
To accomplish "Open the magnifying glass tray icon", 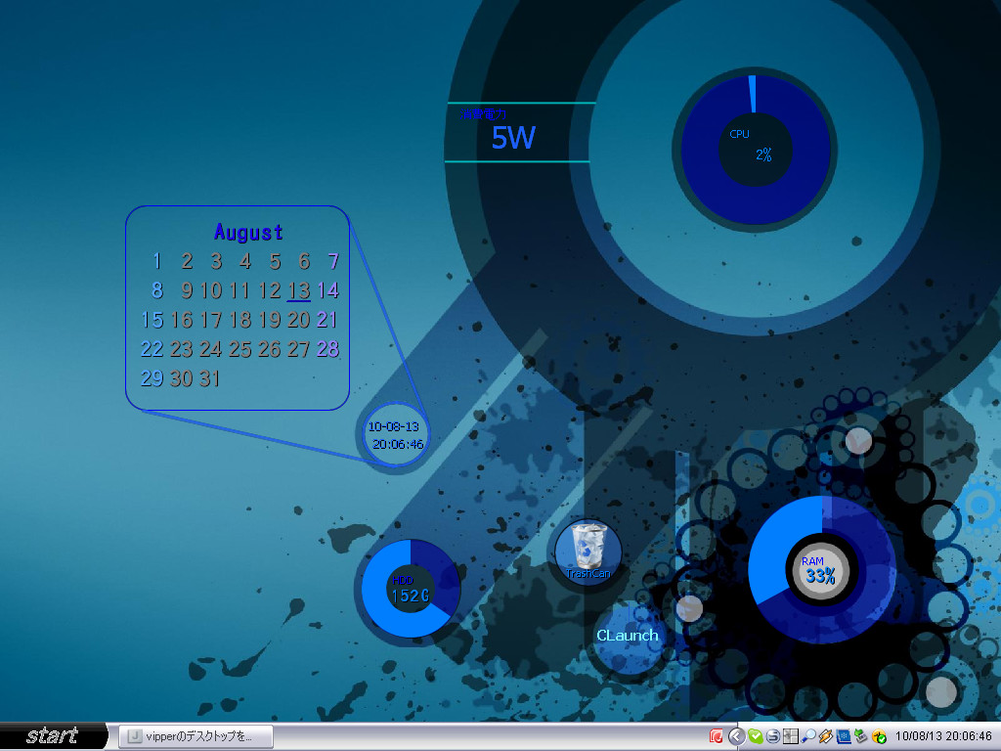I will click(808, 736).
